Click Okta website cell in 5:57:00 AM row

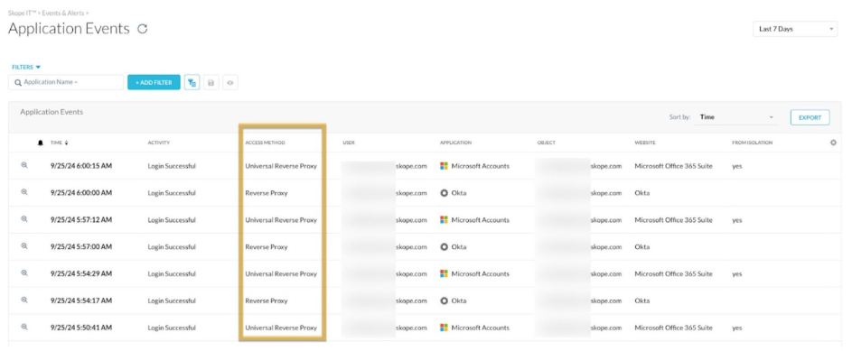(x=641, y=247)
